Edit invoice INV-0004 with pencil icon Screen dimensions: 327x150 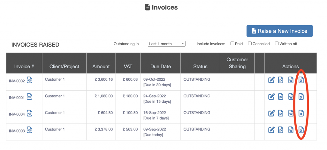click(x=271, y=113)
